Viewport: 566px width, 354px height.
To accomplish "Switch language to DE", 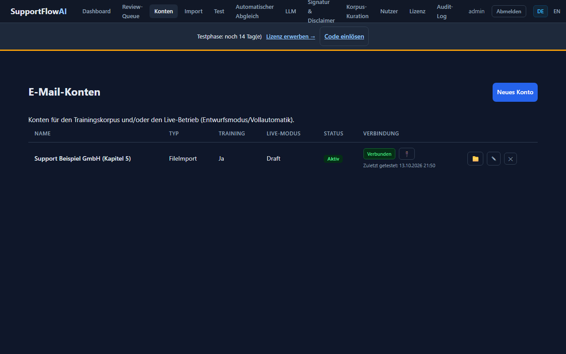I will point(540,12).
